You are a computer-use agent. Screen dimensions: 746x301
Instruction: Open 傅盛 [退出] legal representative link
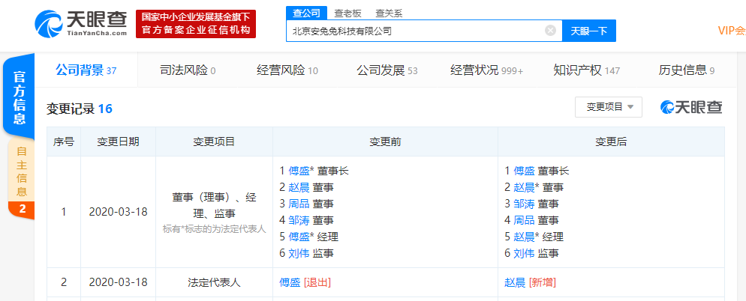pos(290,282)
